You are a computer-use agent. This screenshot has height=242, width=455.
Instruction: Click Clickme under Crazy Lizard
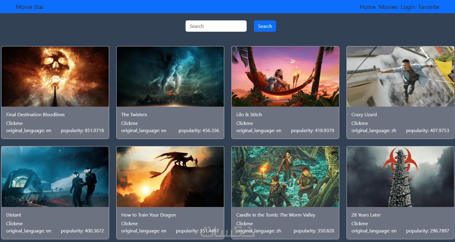[x=360, y=123]
